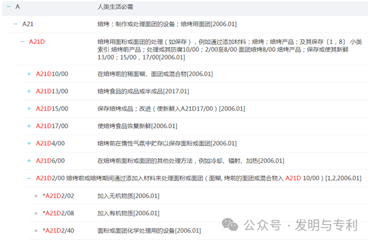Collapse the A21 class node
Viewport: 372px width, 244px height.
click(x=15, y=24)
